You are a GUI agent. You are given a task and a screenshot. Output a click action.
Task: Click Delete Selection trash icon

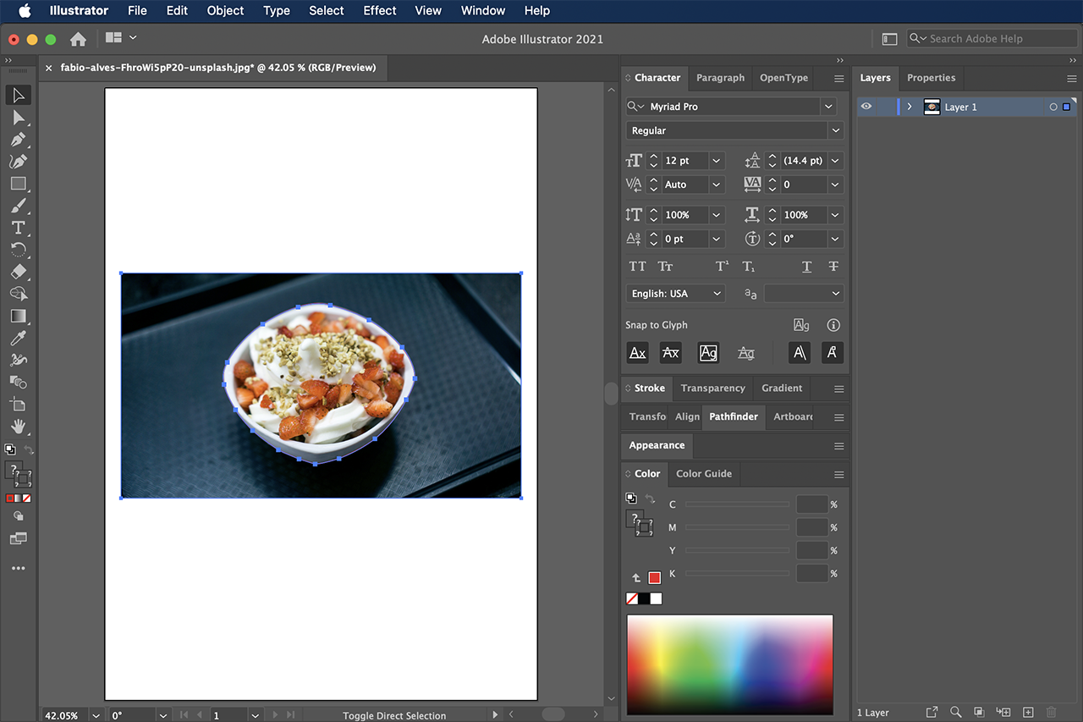pos(1052,713)
